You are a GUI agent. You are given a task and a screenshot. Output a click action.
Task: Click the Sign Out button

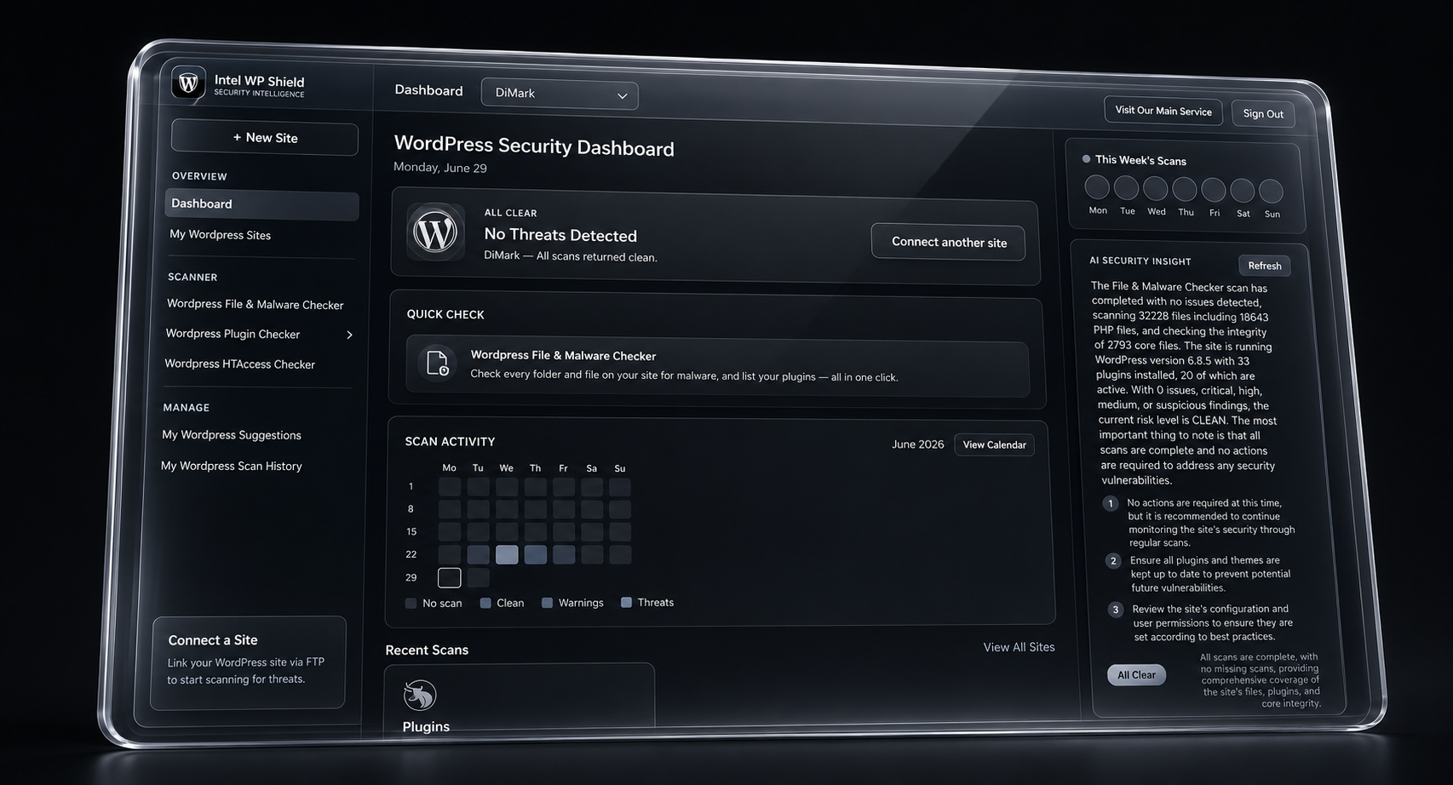click(x=1263, y=113)
